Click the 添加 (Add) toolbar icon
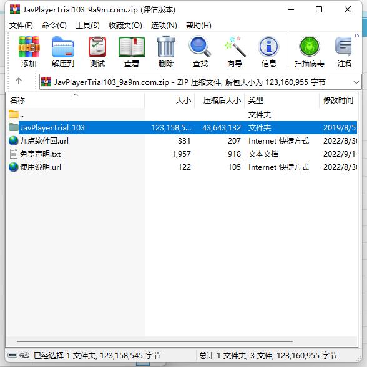This screenshot has width=367, height=367. click(x=29, y=47)
